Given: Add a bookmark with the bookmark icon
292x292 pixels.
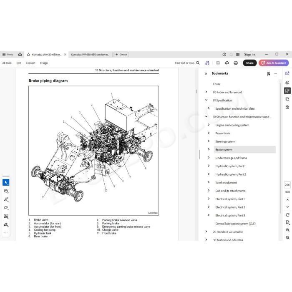Looking at the screenshot, I should point(268,73).
